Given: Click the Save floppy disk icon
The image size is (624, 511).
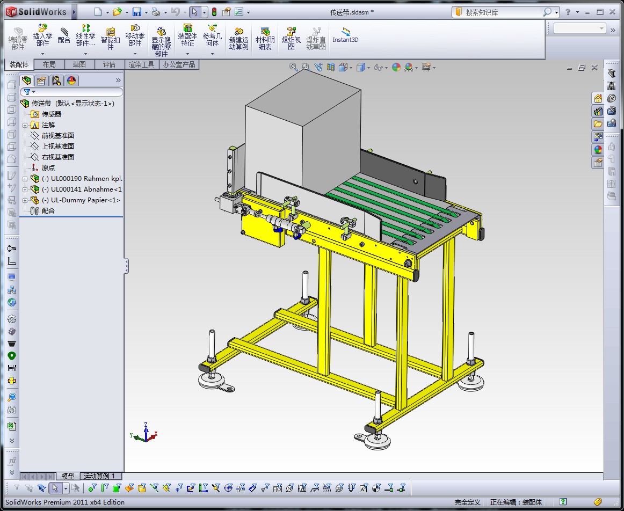Looking at the screenshot, I should [137, 12].
